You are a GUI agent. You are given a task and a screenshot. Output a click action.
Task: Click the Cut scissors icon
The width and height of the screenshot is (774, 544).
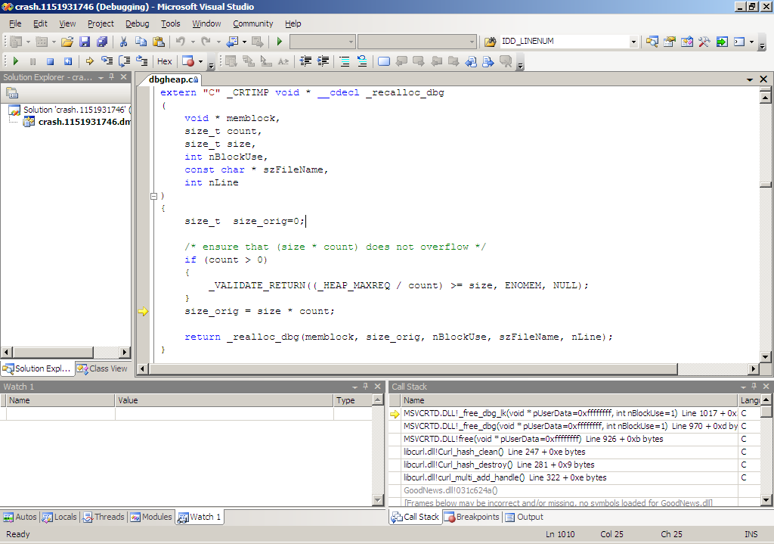point(123,42)
